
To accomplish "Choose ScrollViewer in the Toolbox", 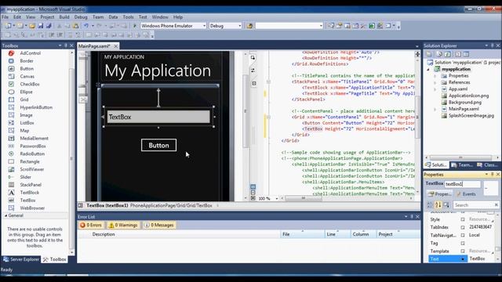I will pos(31,169).
